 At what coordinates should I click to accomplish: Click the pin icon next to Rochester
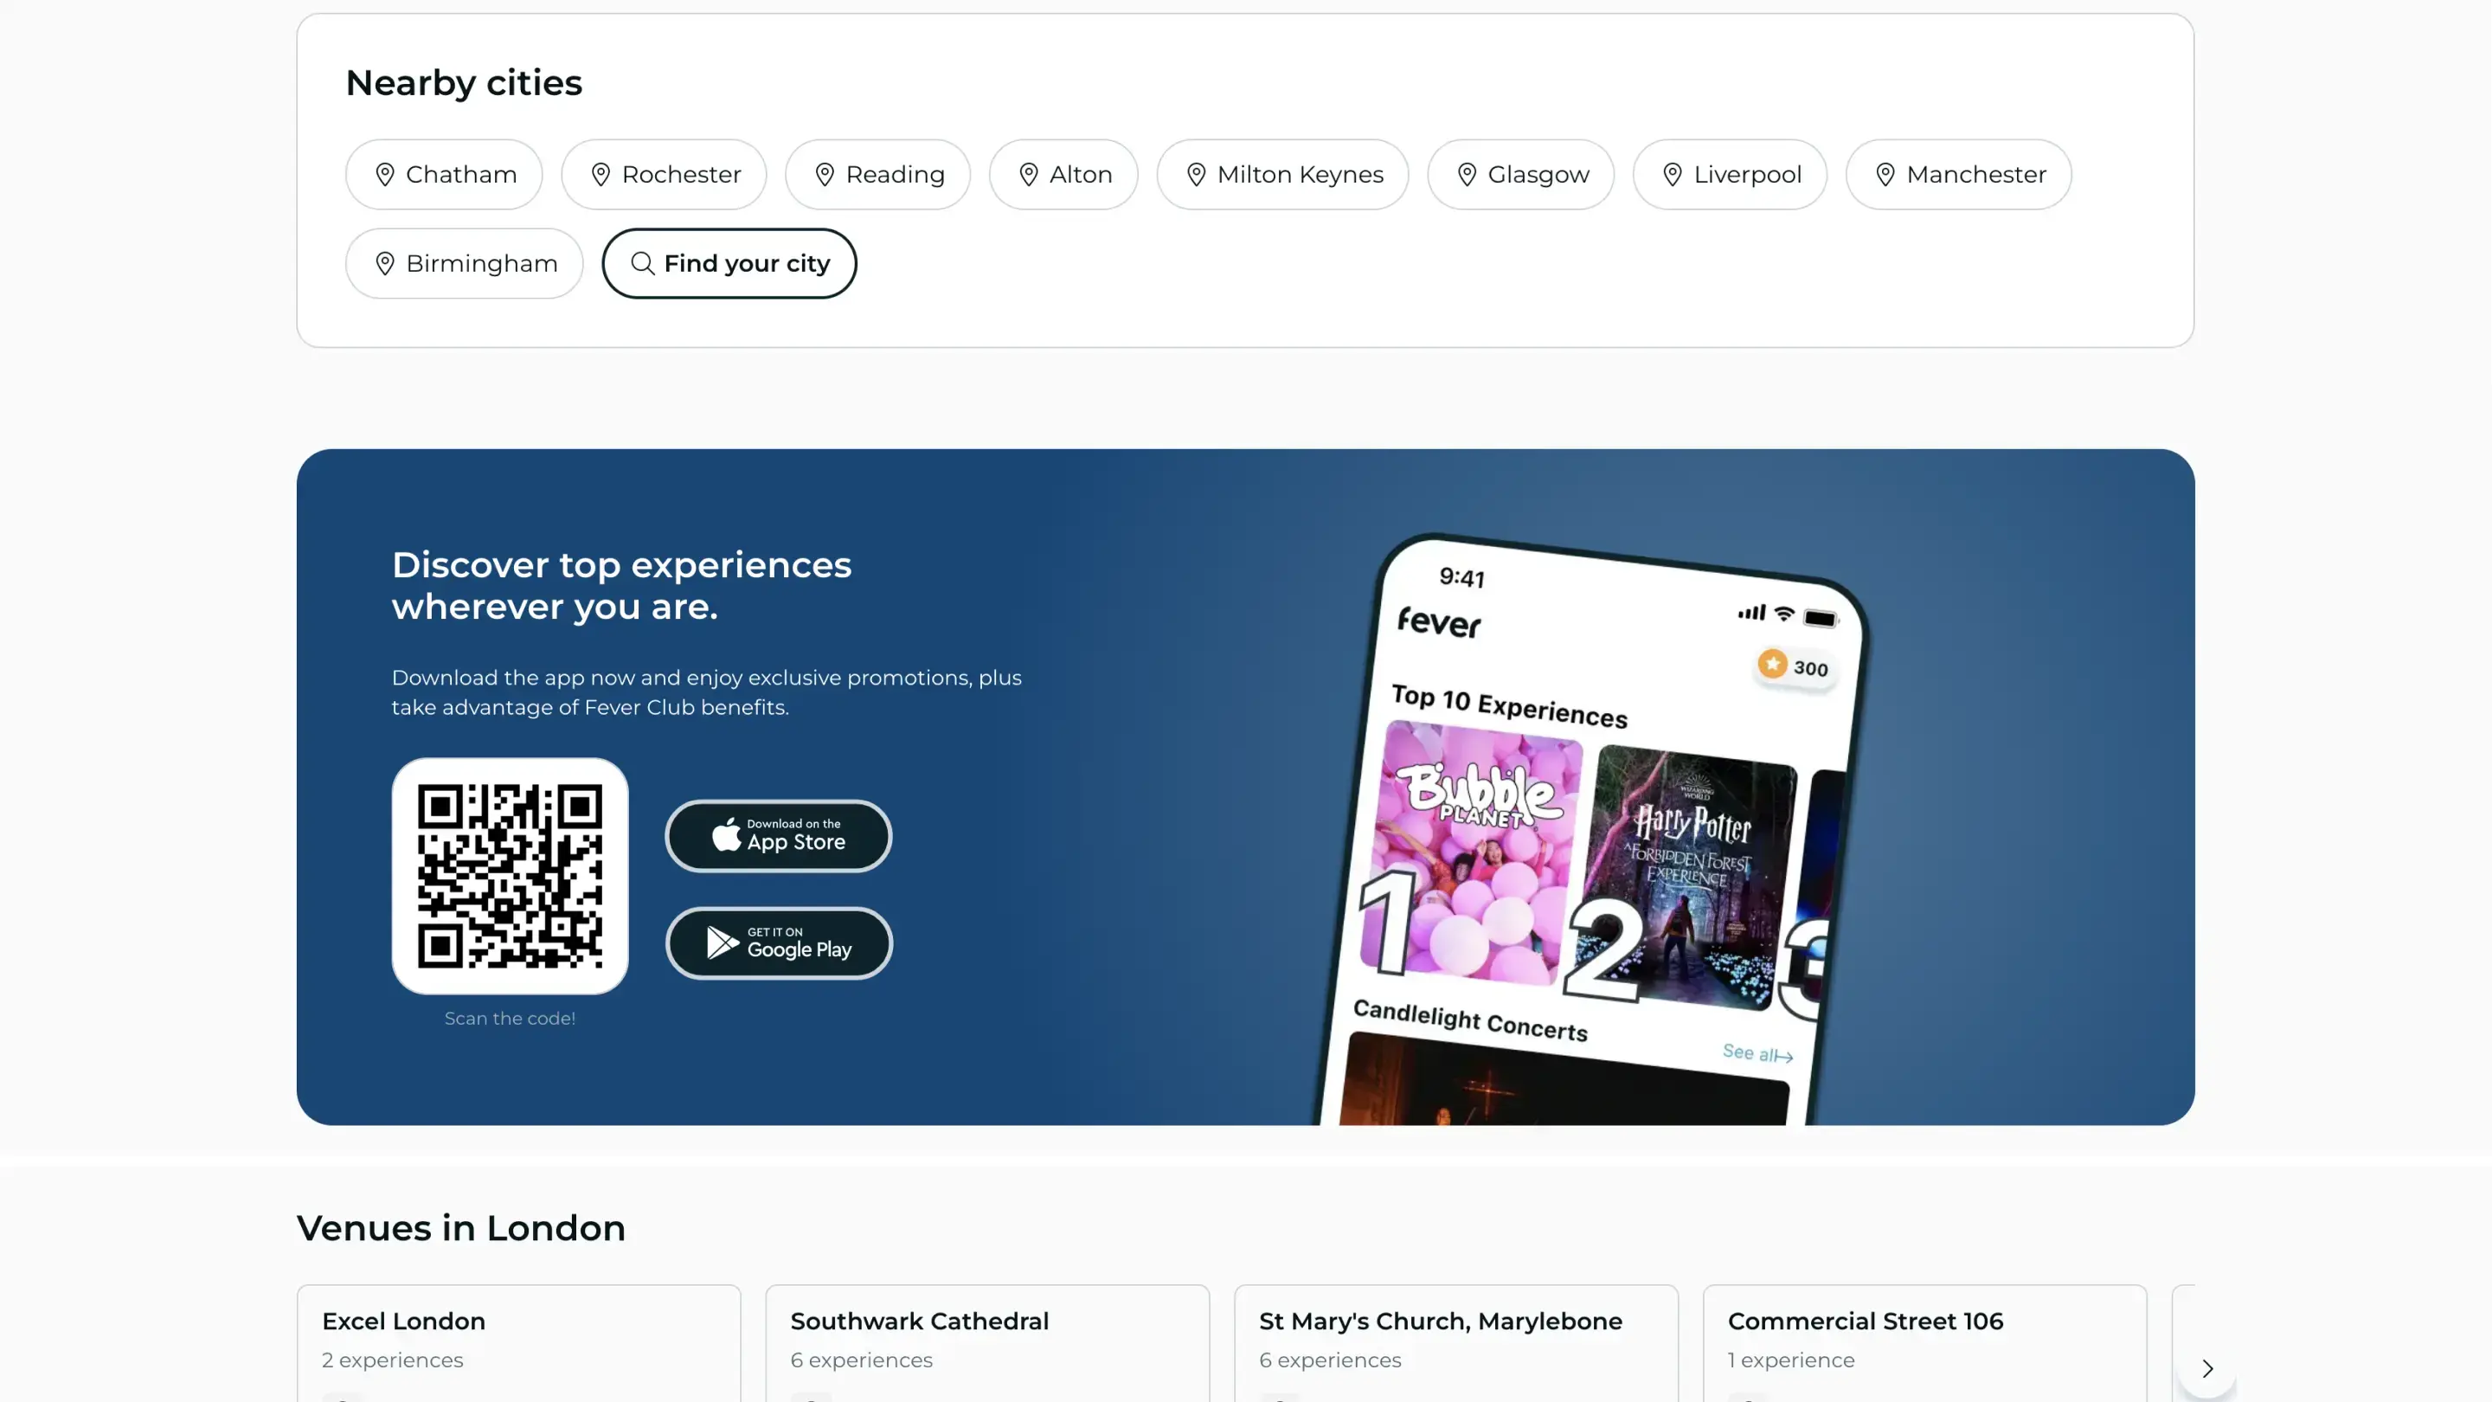pos(601,174)
